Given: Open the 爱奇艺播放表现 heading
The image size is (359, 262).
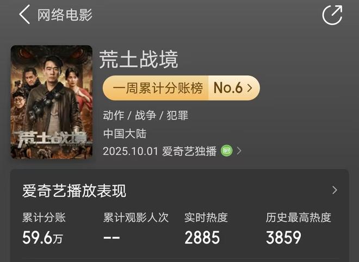Looking at the screenshot, I should click(74, 191).
